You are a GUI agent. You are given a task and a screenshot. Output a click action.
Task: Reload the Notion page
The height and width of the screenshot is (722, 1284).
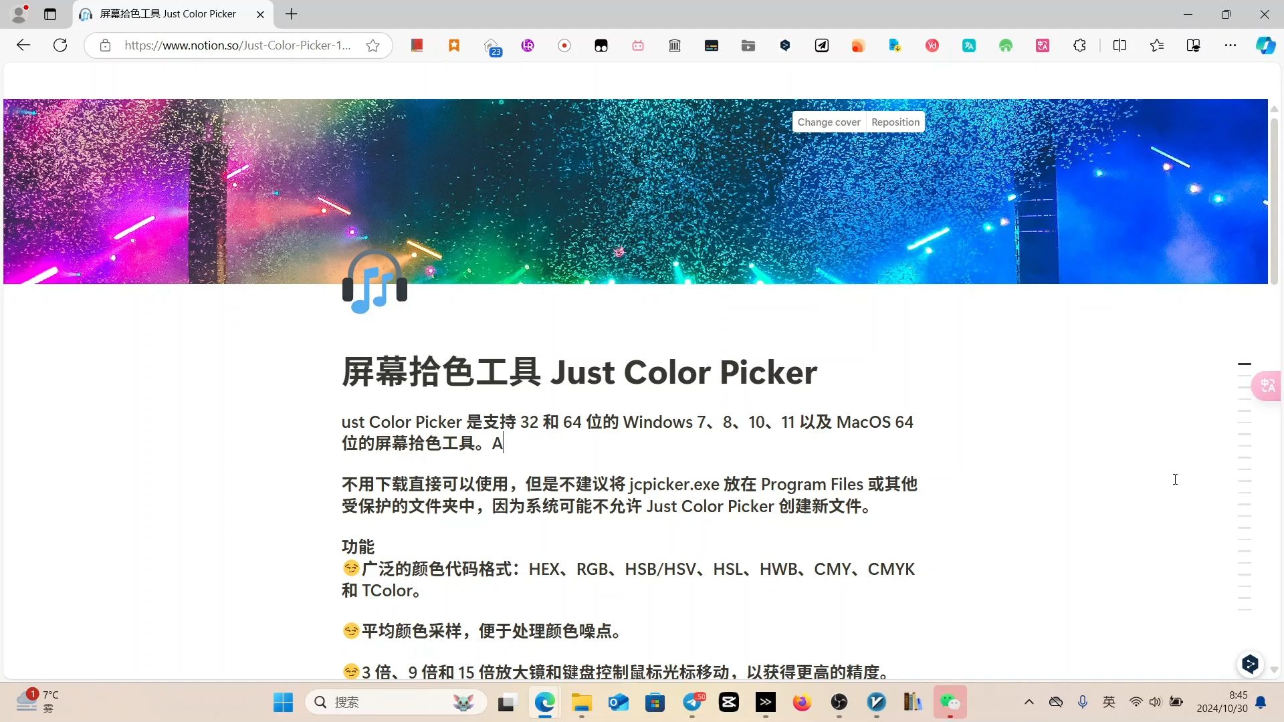60,45
